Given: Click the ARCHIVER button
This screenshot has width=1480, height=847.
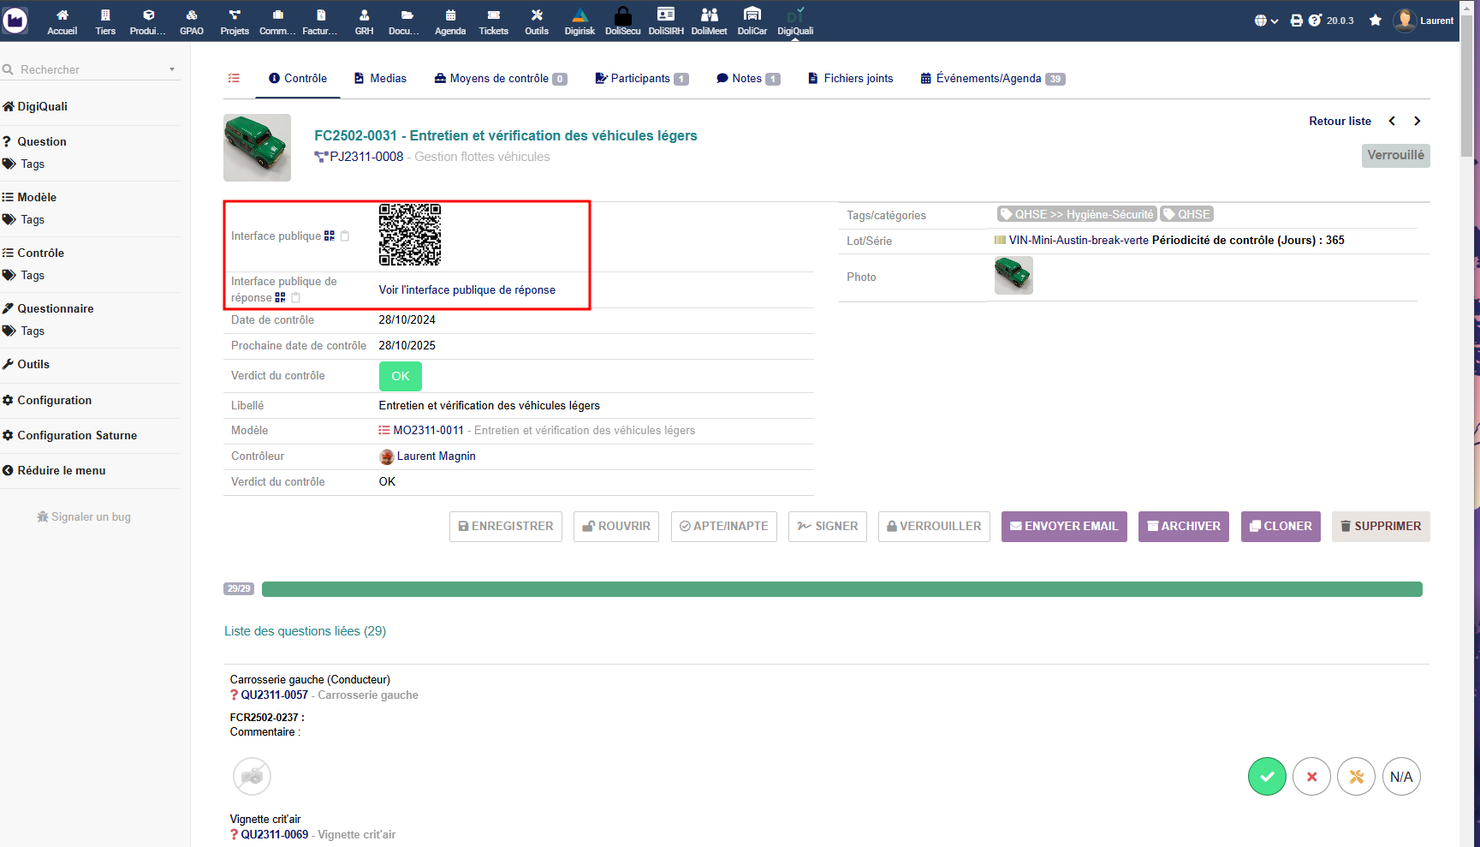Looking at the screenshot, I should 1184,527.
